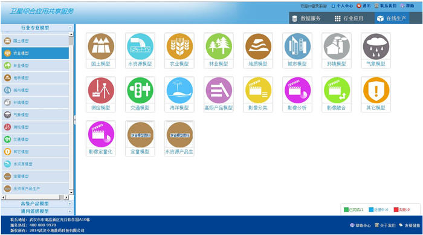
Task: Click the blue 处理中:0 status indicator
Action: 379,210
